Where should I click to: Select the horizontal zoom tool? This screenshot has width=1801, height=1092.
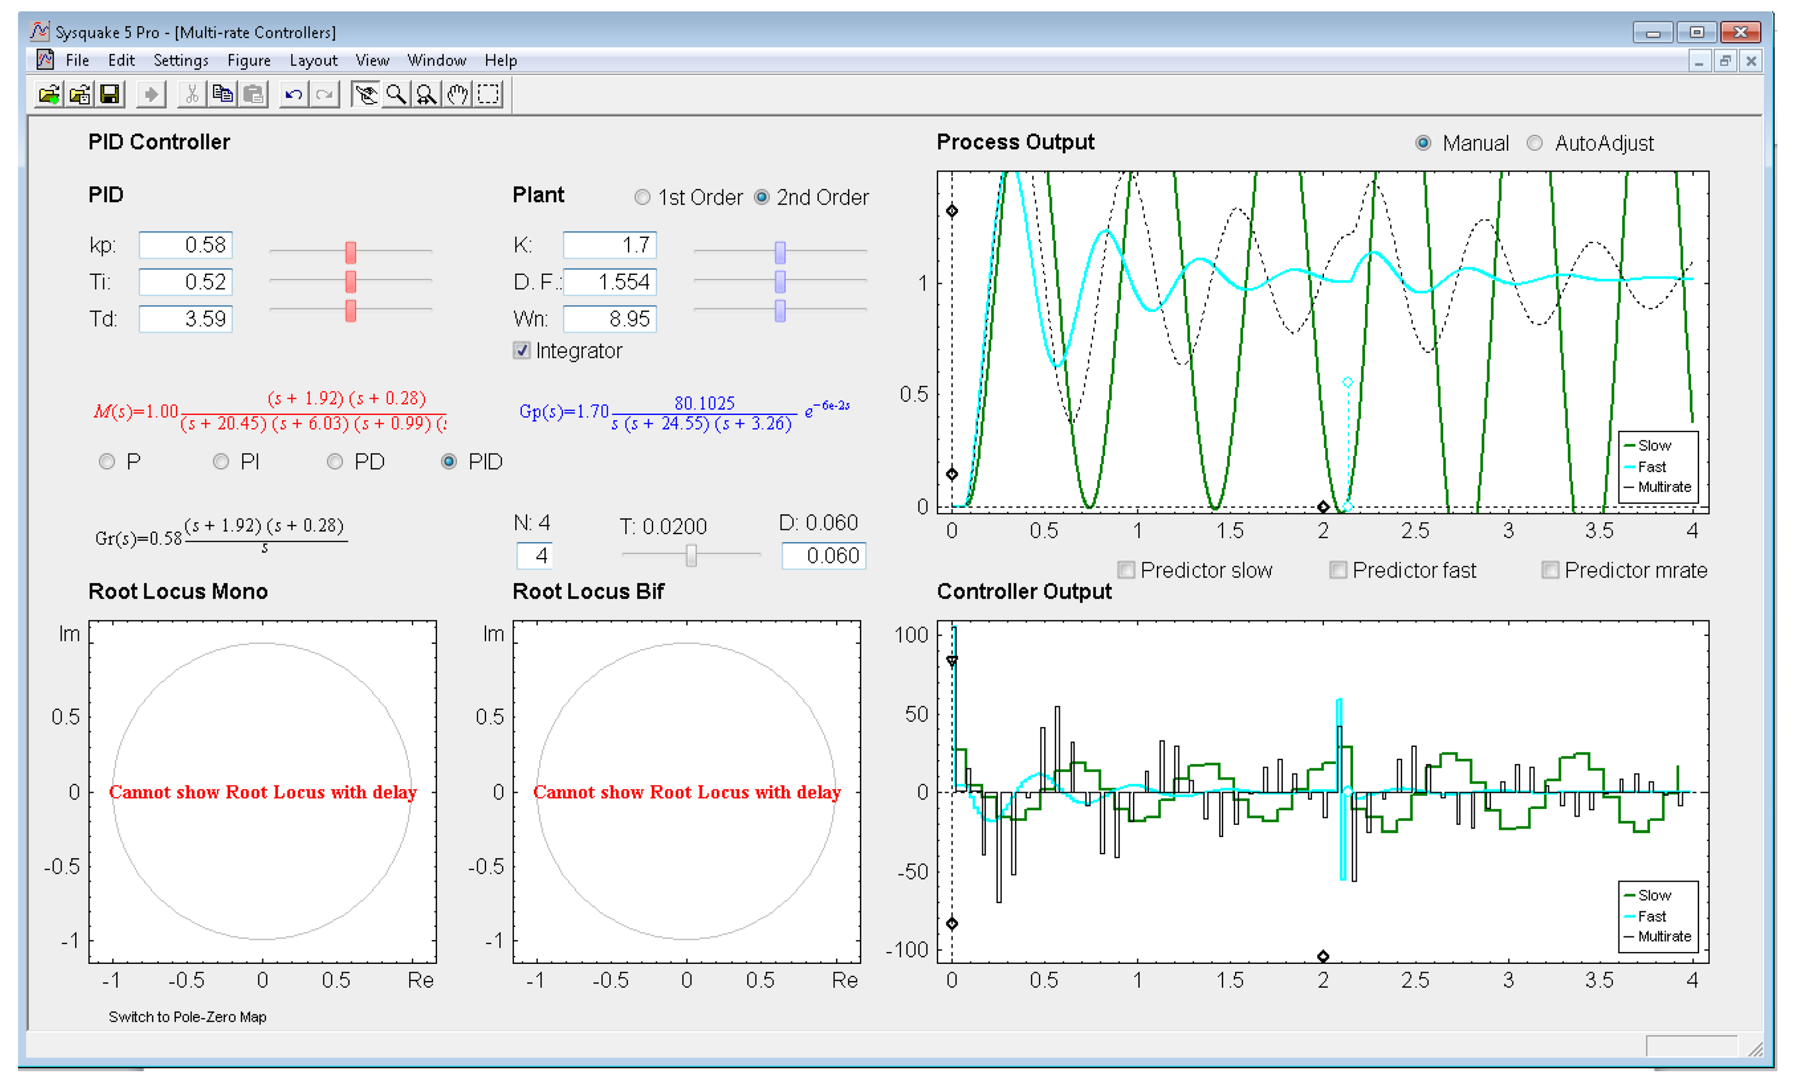tap(426, 94)
